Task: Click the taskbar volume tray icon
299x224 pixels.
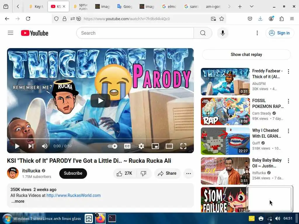Action: 278,218
